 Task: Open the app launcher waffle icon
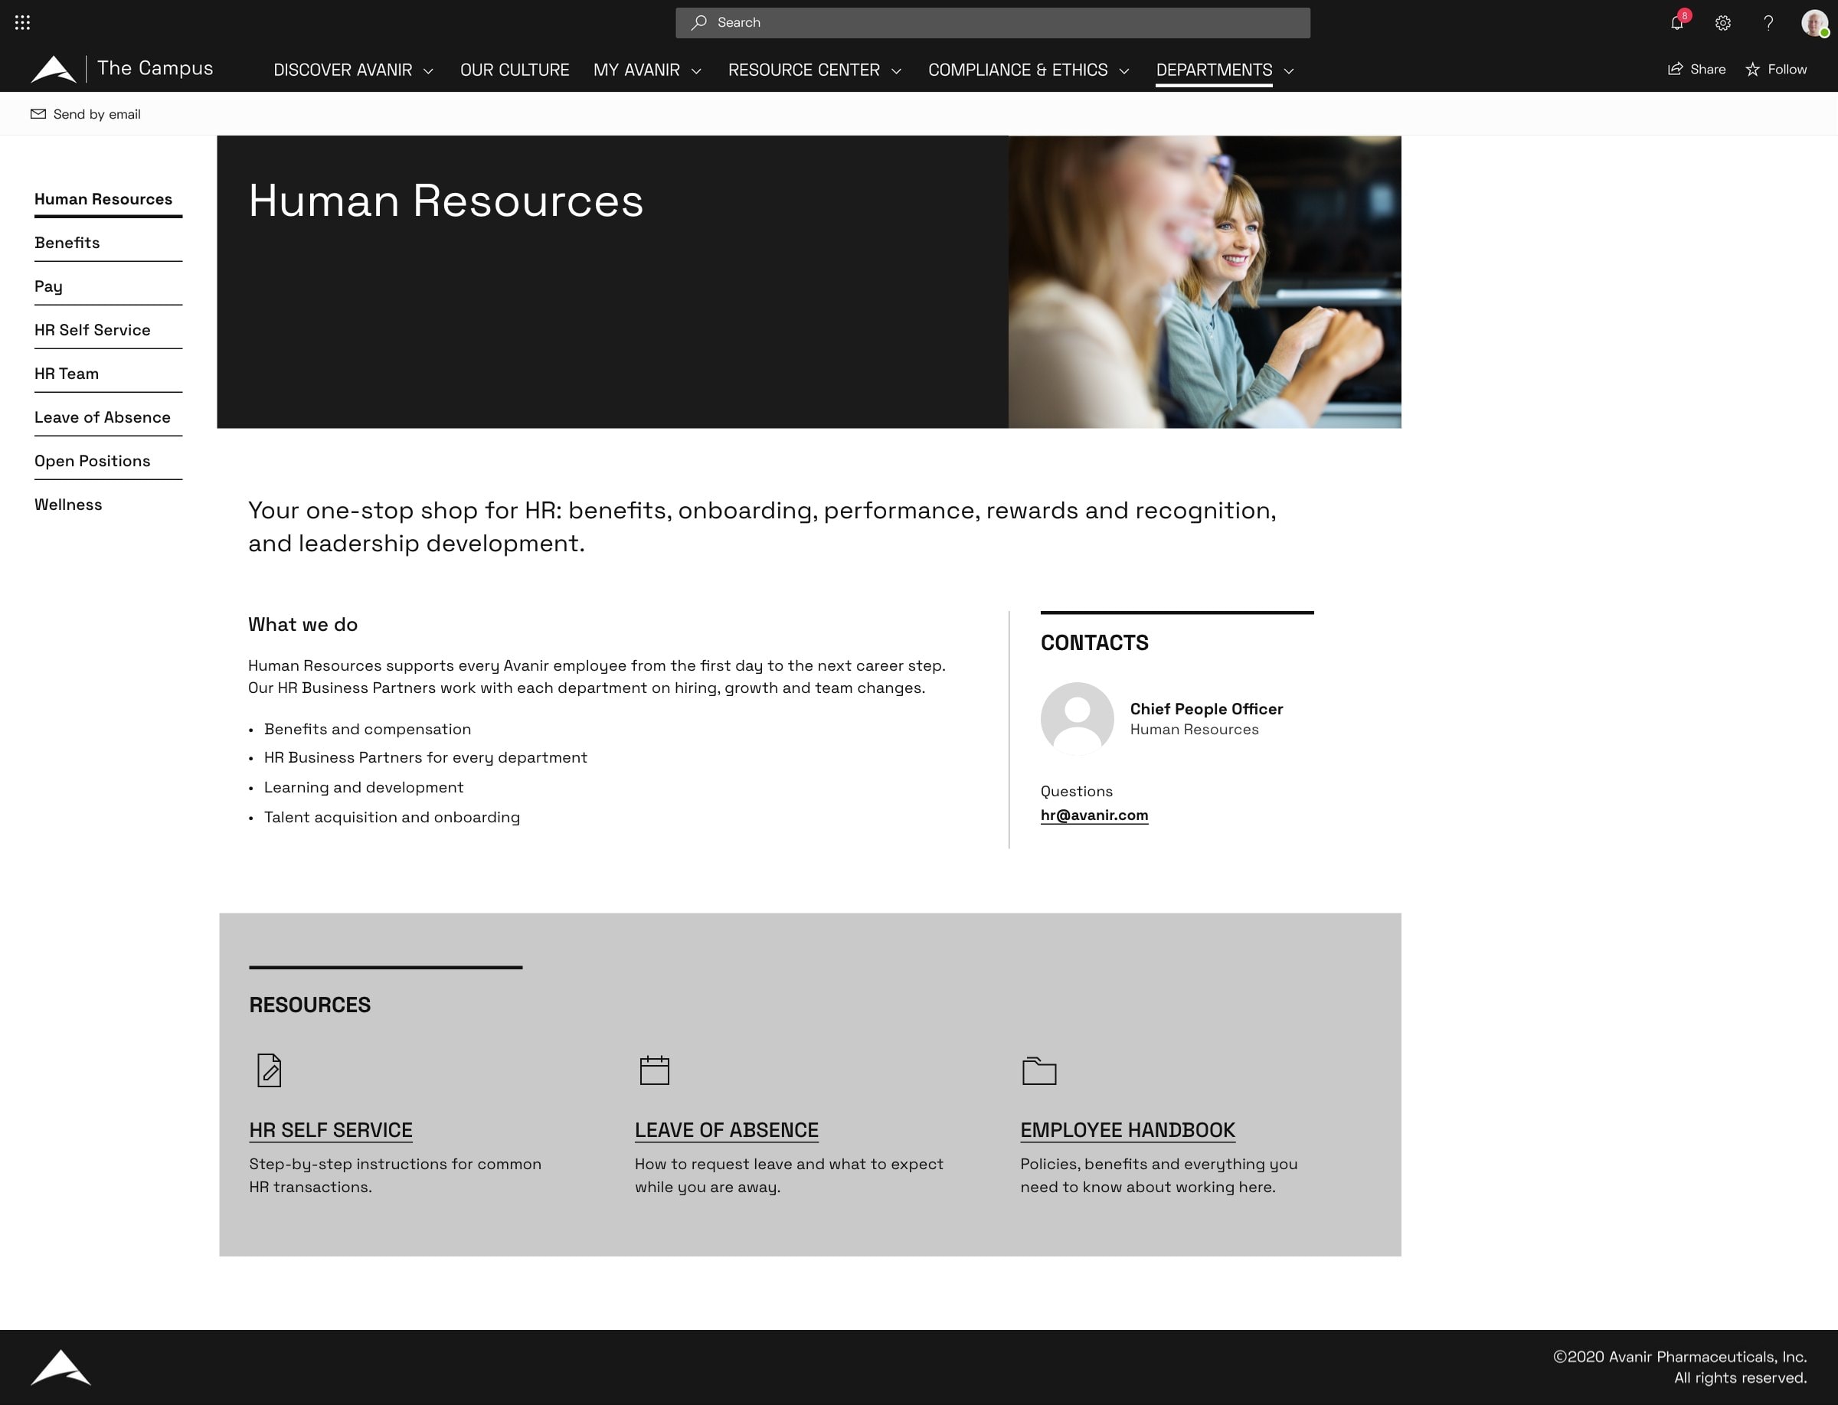22,22
